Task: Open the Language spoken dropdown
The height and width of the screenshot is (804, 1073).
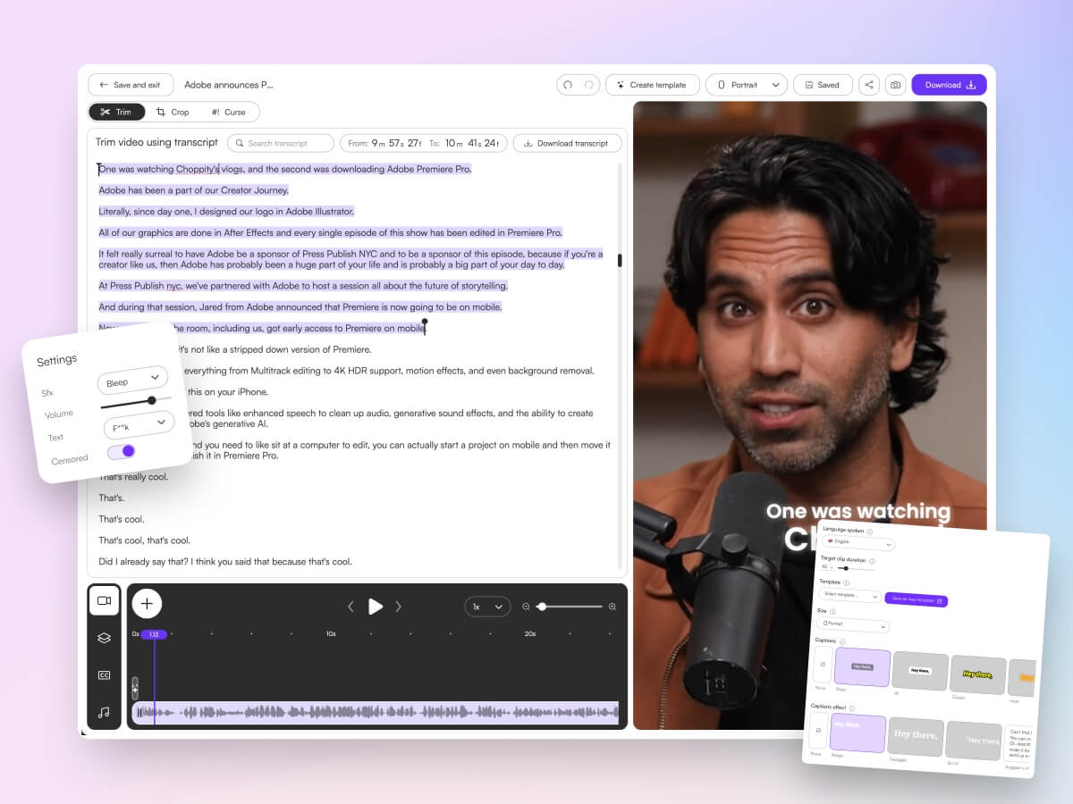Action: coord(858,543)
